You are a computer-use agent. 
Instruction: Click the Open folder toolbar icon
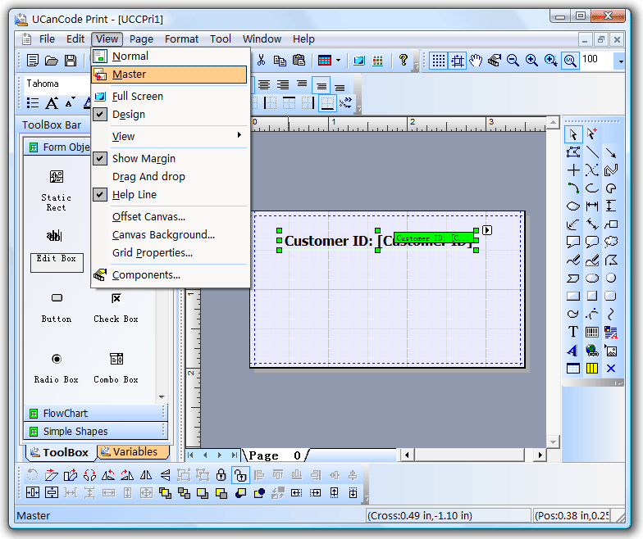coord(51,61)
